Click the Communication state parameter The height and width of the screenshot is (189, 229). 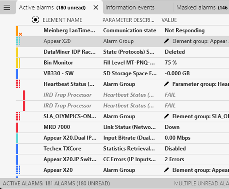tap(130, 30)
